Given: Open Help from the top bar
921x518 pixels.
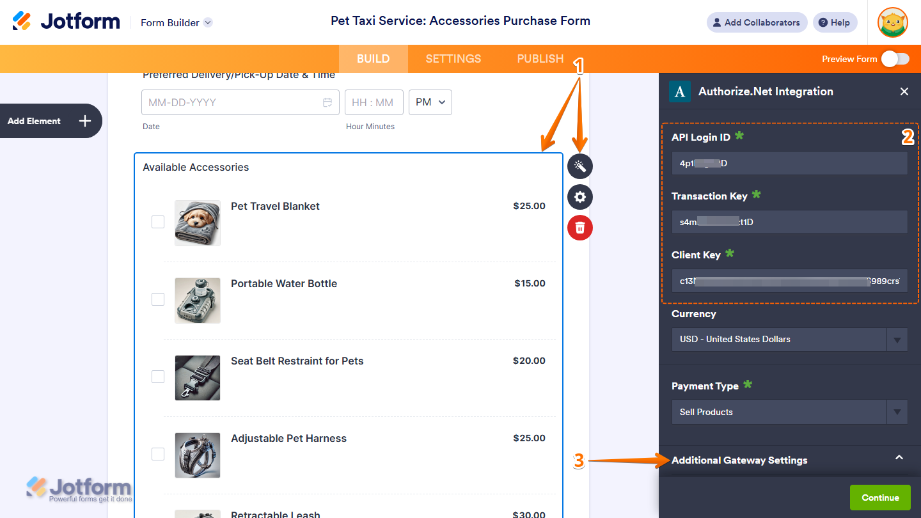Looking at the screenshot, I should point(835,22).
